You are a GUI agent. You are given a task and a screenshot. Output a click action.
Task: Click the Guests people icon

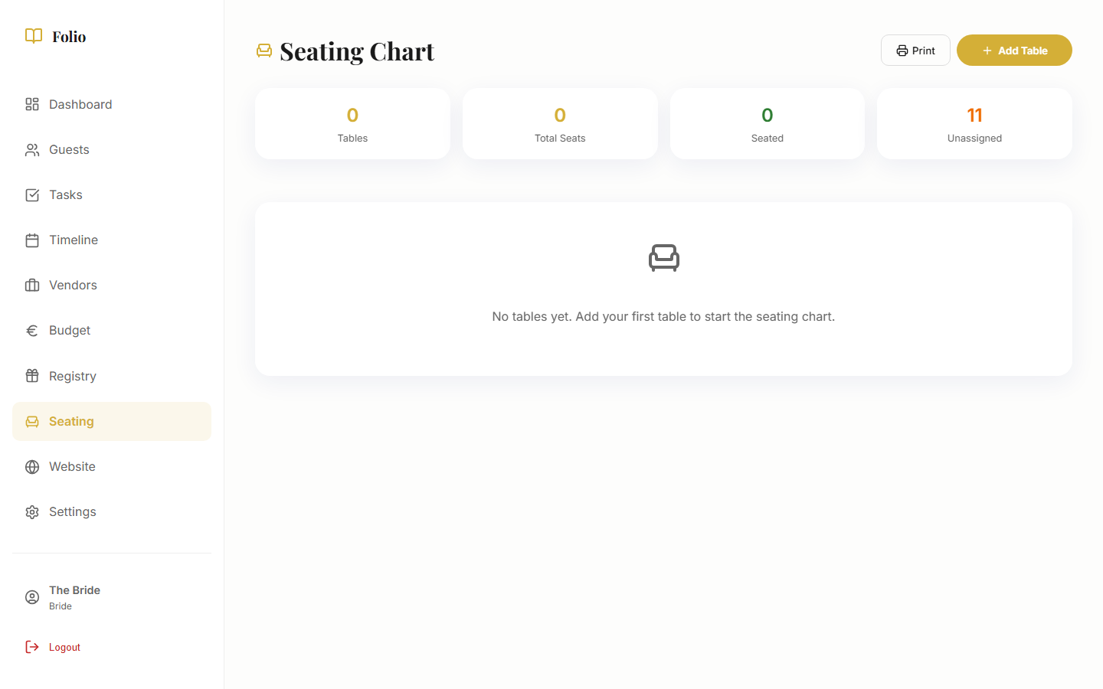31,149
